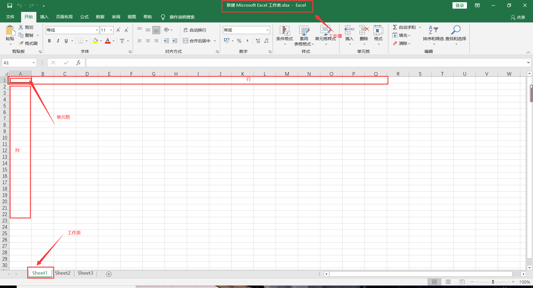Toggle Italic formatting
The width and height of the screenshot is (533, 288).
[x=58, y=41]
